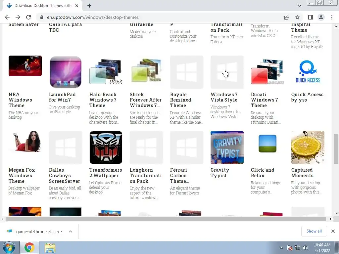The width and height of the screenshot is (339, 254).
Task: Open Megan Fox Windows Theme thumbnail
Action: coord(25,141)
